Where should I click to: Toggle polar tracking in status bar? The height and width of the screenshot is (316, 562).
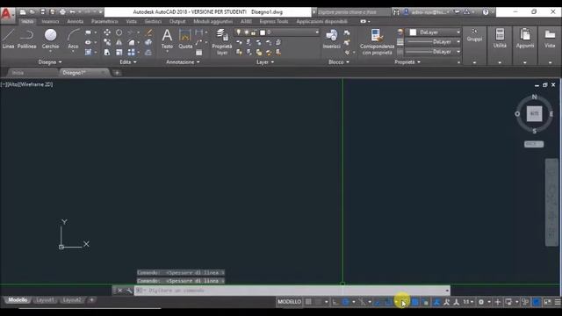pos(345,302)
